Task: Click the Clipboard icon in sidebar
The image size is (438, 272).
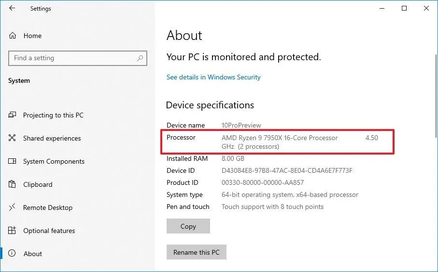Action: click(12, 184)
